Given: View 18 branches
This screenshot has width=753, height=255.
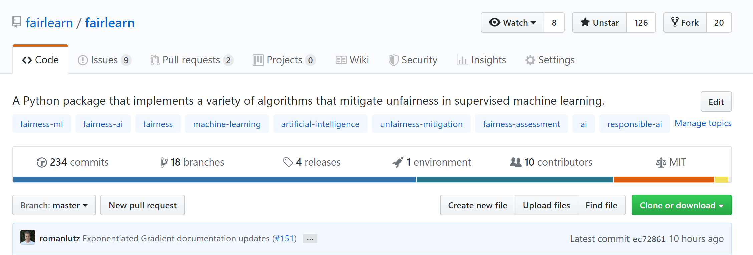Looking at the screenshot, I should [192, 162].
